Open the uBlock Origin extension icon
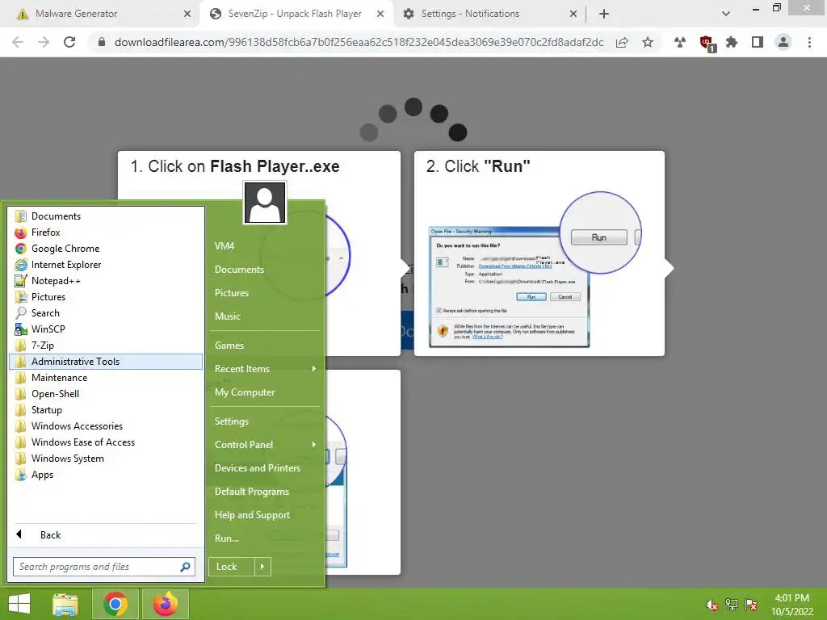Screen dimensions: 827x620 pyautogui.click(x=707, y=44)
